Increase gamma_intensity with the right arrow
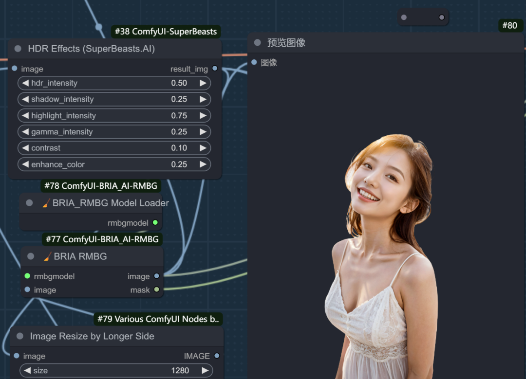This screenshot has height=379, width=526. 203,132
